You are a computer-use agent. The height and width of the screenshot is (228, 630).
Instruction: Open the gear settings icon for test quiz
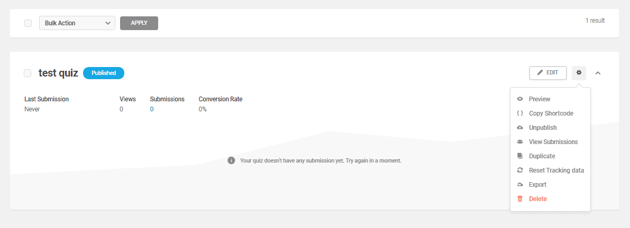579,73
